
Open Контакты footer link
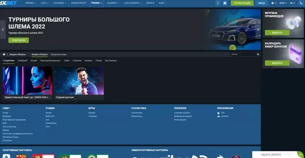pyautogui.click(x=7, y=141)
